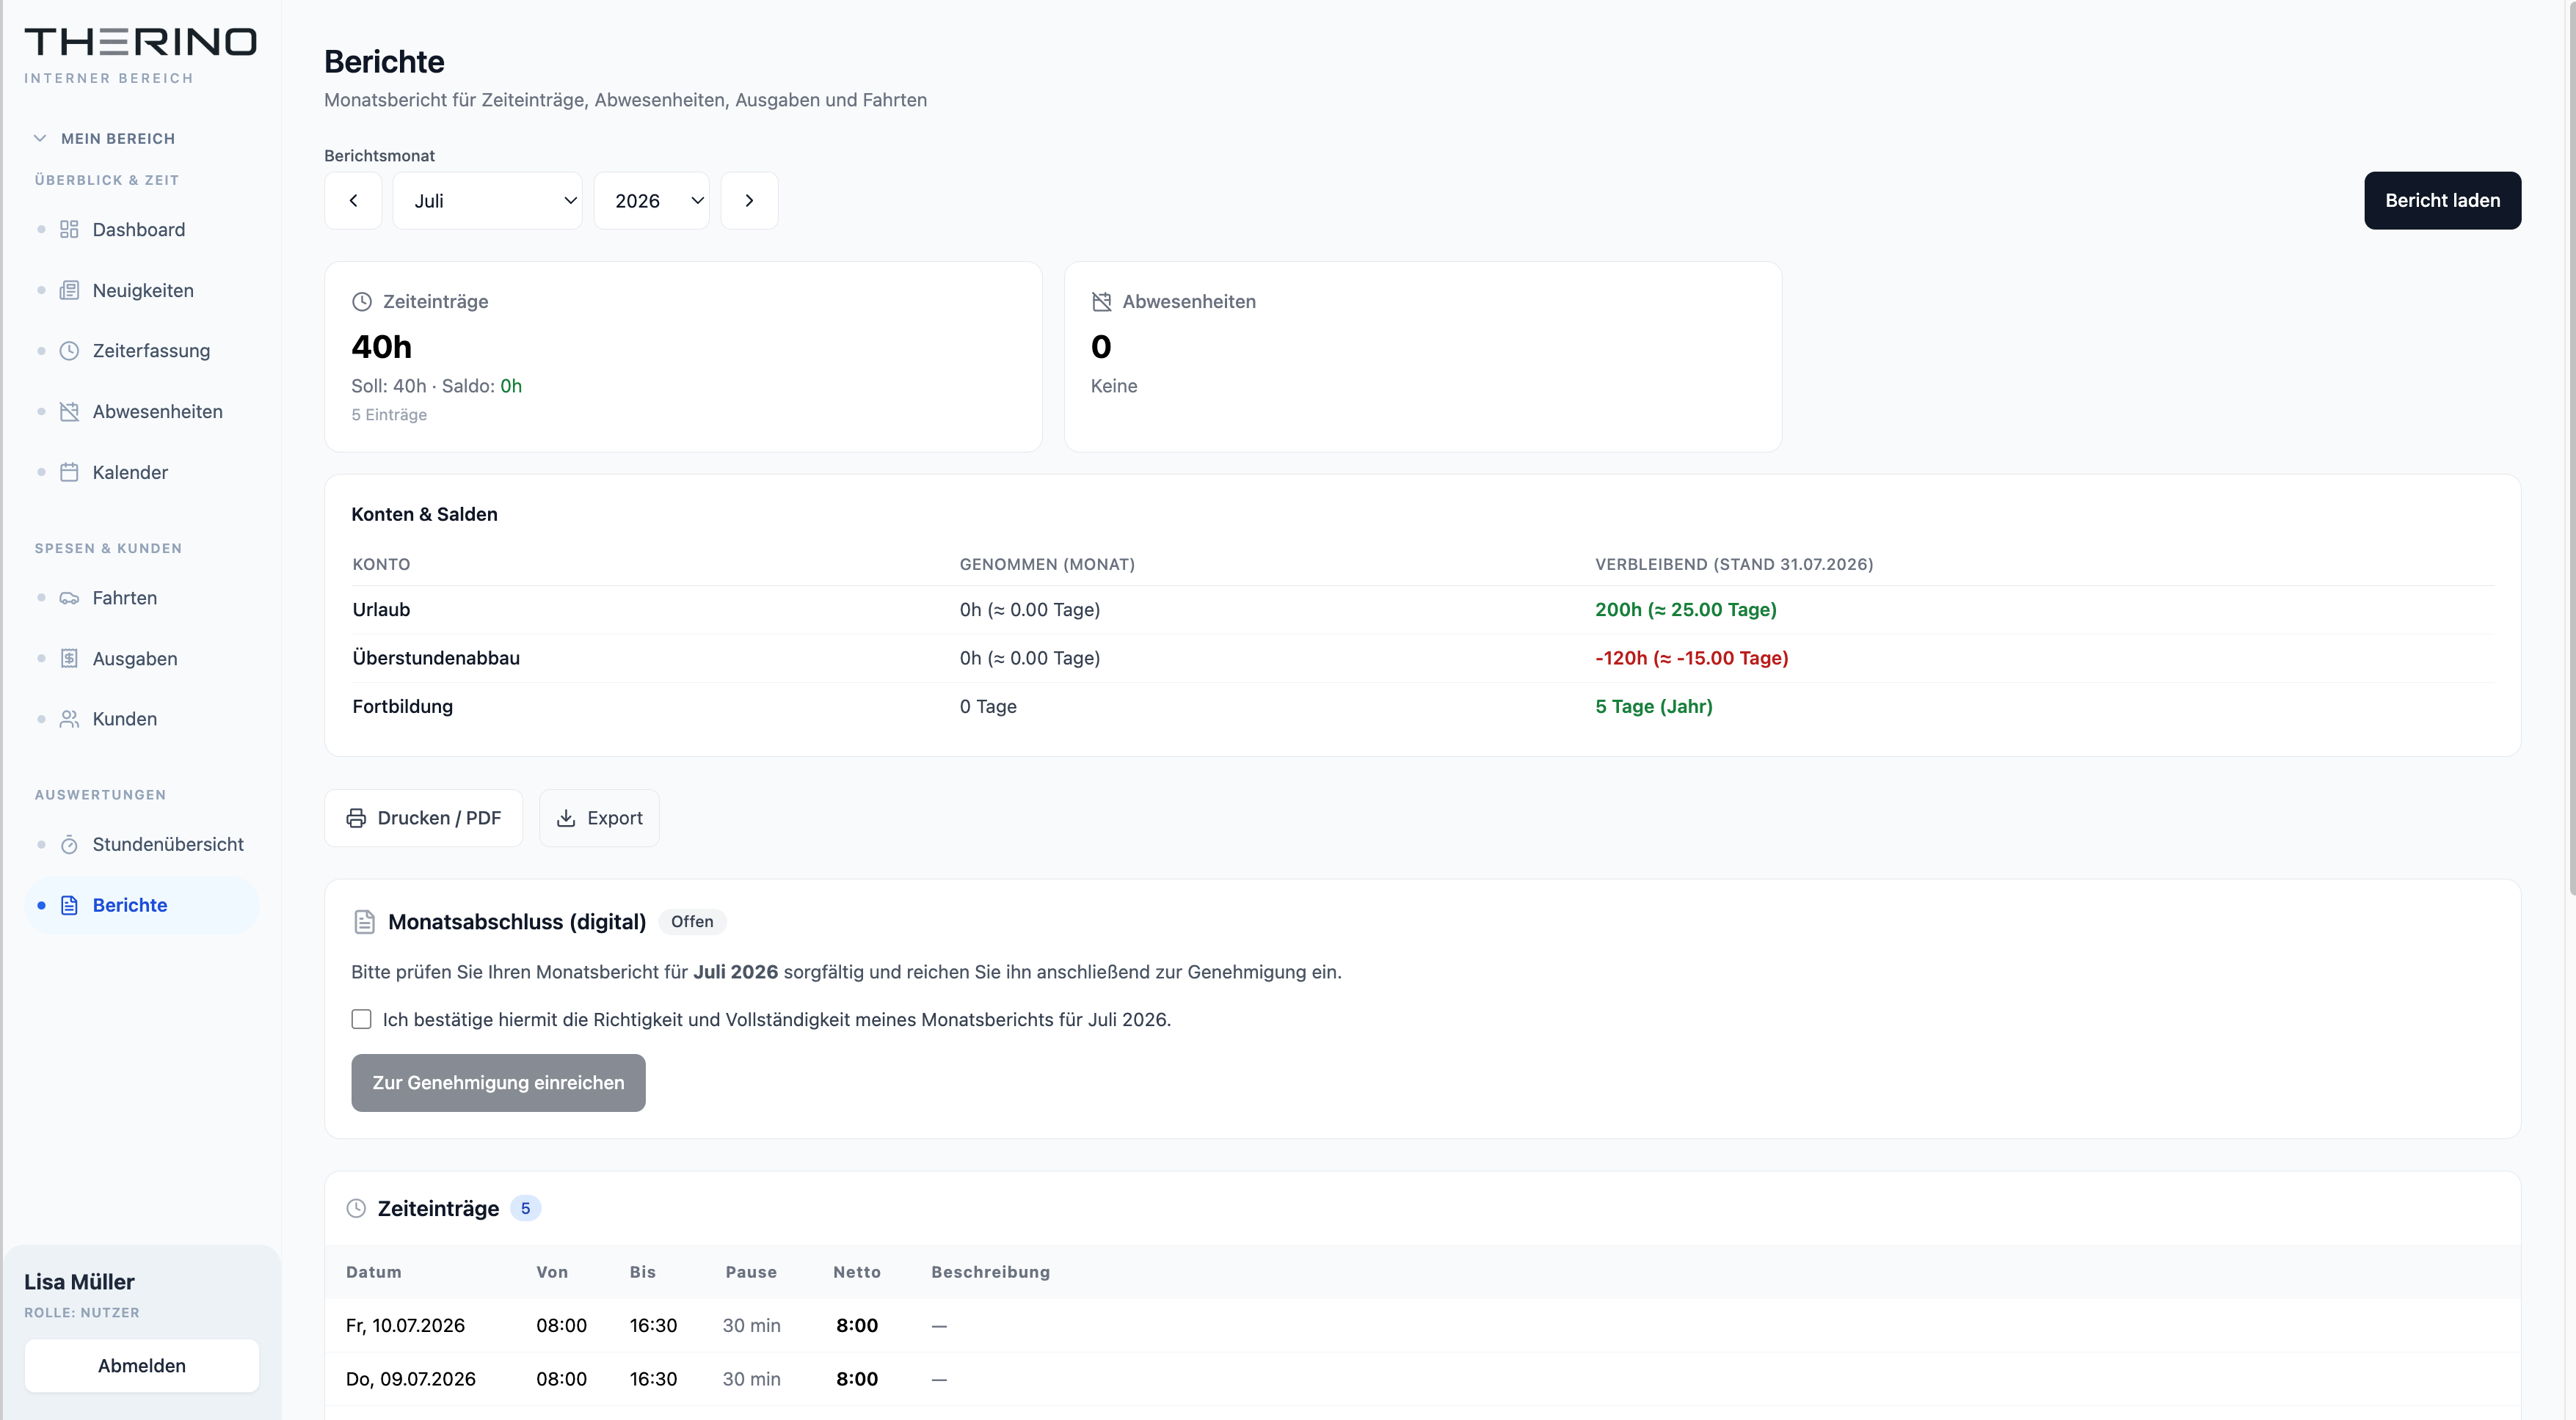
Task: Open Dashboard via its grid icon
Action: (69, 230)
